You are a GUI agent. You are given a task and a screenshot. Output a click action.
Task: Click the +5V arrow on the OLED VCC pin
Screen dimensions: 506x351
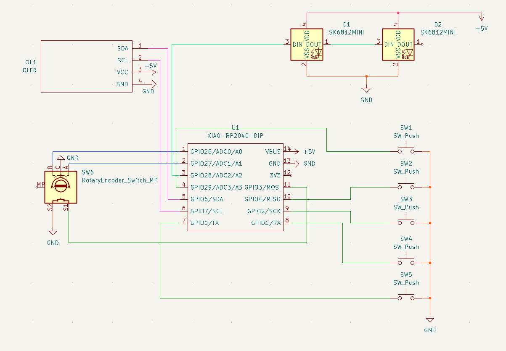click(x=154, y=72)
